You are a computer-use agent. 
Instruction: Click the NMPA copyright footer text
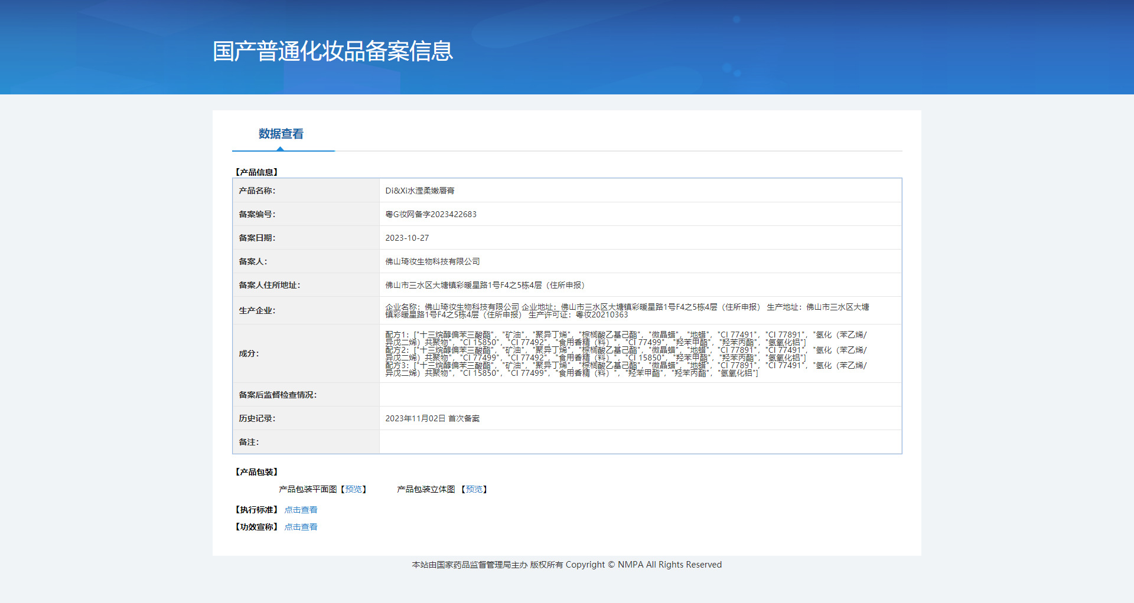click(x=567, y=565)
